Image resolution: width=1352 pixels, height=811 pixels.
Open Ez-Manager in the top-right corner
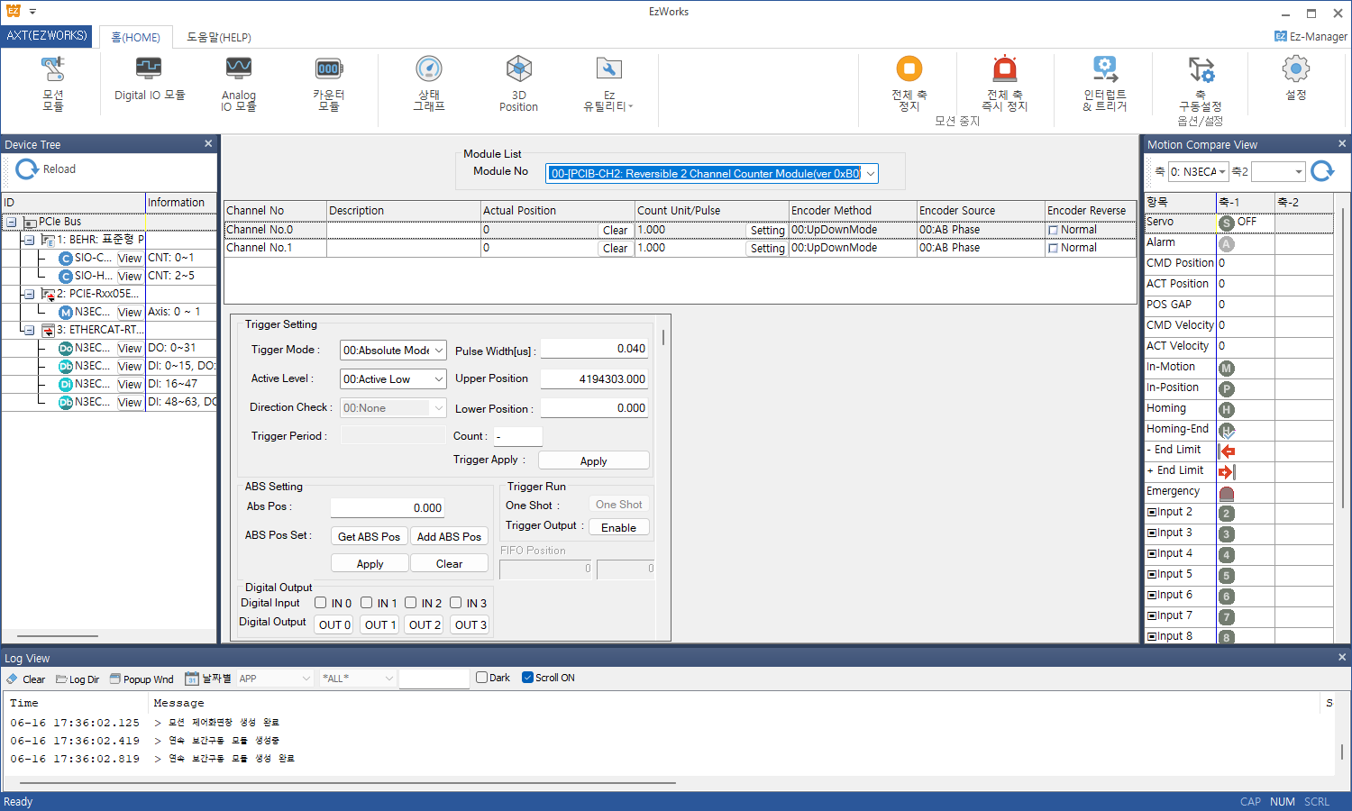pos(1311,36)
